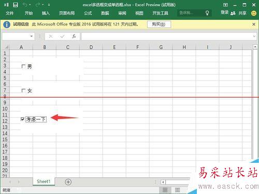Click the 就绪 status bar text
The height and width of the screenshot is (194, 259).
tap(6, 190)
